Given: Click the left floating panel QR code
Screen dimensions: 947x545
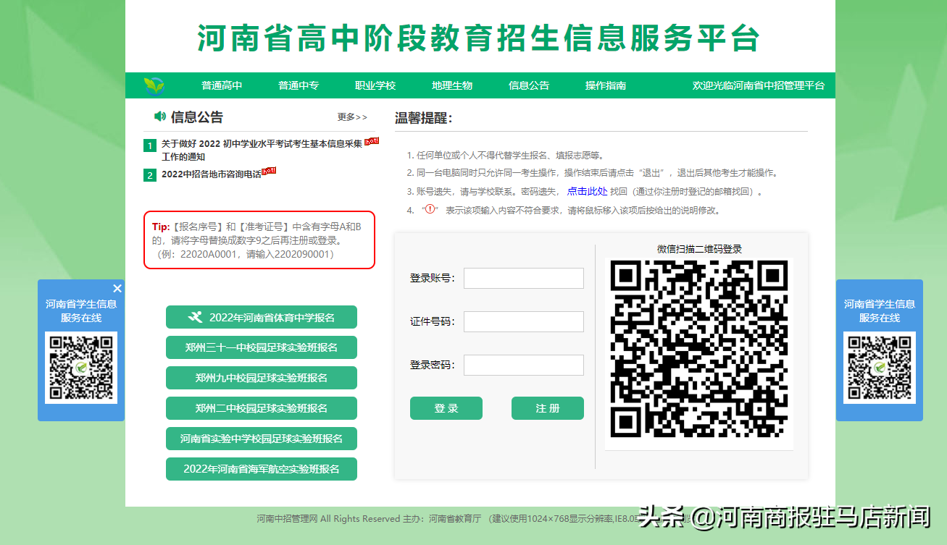Looking at the screenshot, I should [81, 368].
